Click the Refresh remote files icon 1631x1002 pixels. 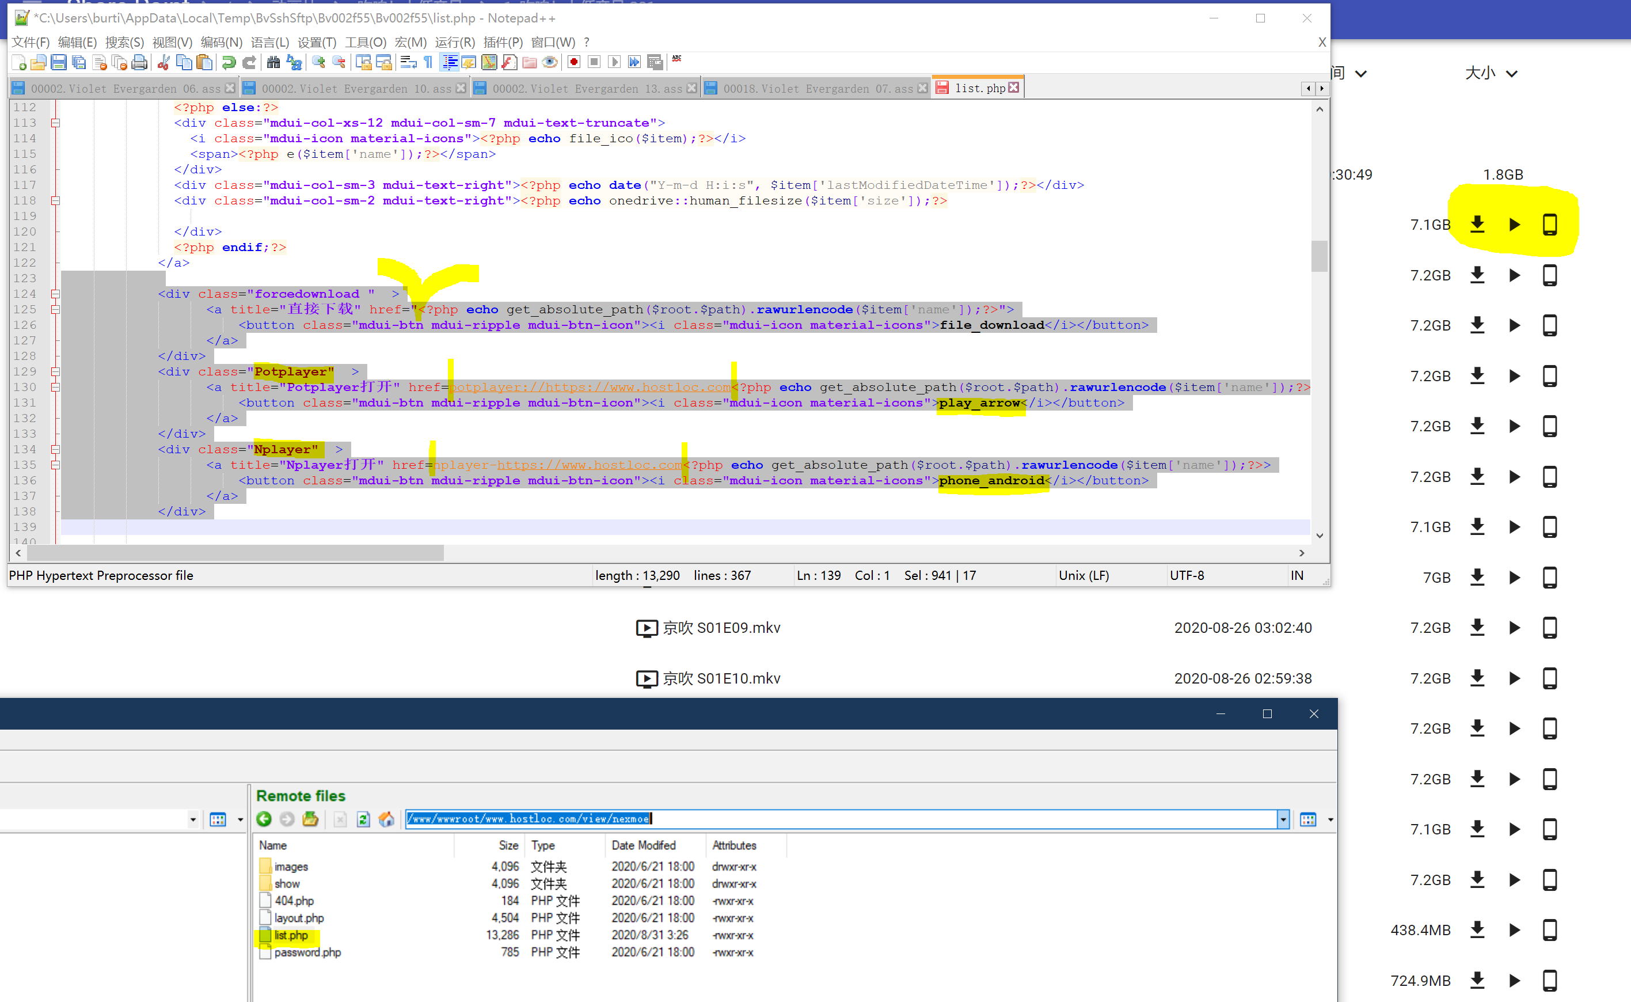(x=363, y=819)
